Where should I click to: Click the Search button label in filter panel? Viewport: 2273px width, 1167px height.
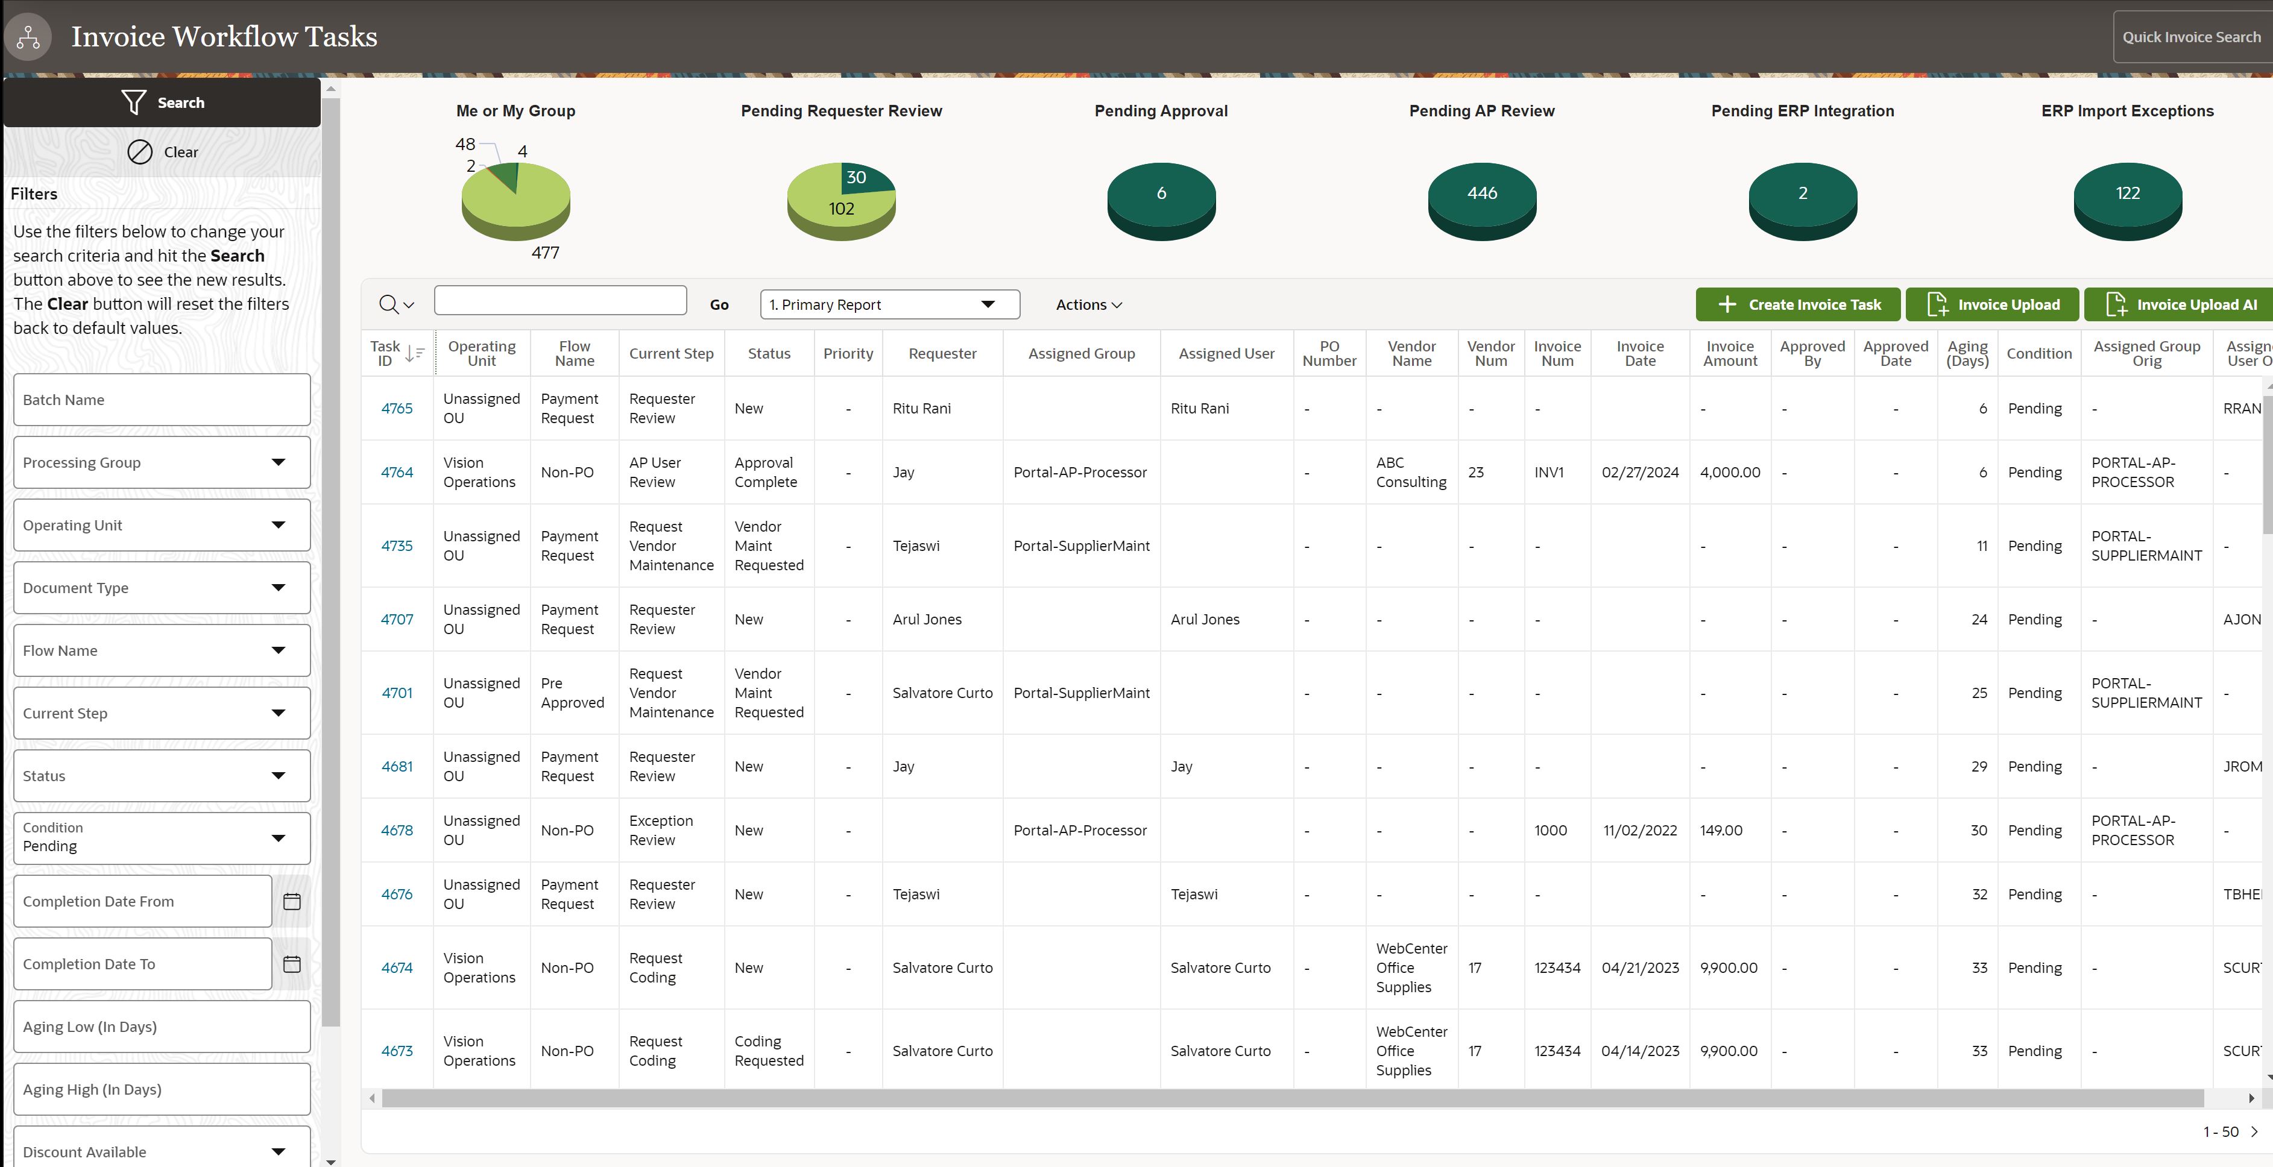tap(181, 103)
